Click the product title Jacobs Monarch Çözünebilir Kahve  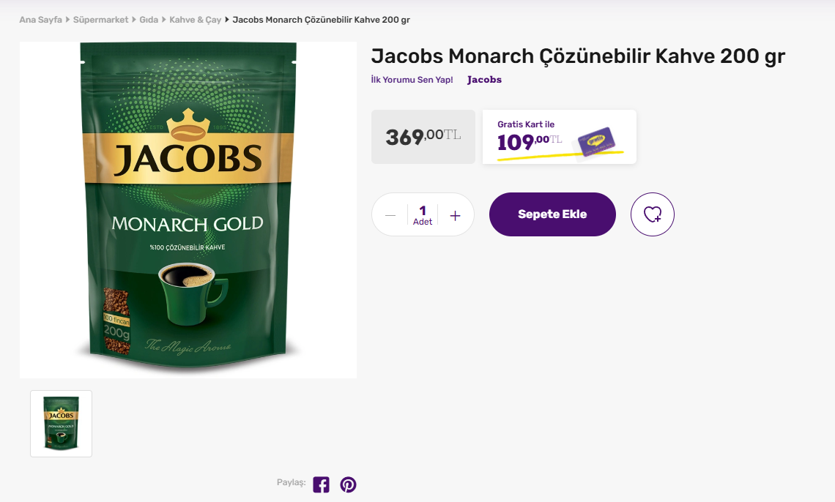578,56
